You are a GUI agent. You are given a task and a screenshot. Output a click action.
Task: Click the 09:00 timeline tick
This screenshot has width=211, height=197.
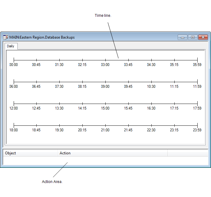(105, 82)
